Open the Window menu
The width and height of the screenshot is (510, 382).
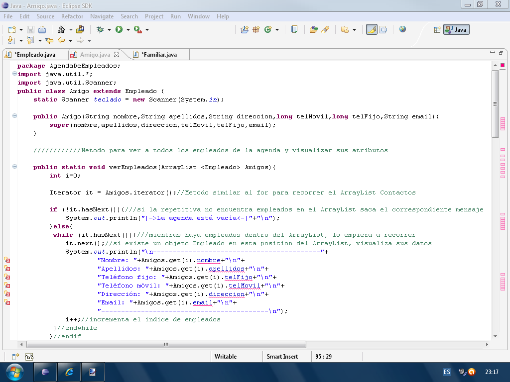pos(198,16)
